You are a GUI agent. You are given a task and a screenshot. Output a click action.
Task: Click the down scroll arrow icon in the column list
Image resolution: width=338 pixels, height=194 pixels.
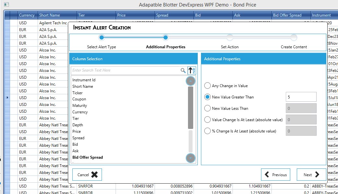(x=190, y=158)
